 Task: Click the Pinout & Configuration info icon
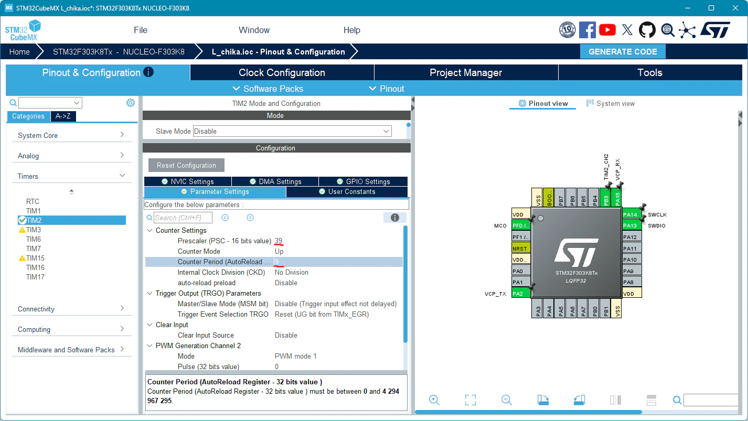click(148, 72)
